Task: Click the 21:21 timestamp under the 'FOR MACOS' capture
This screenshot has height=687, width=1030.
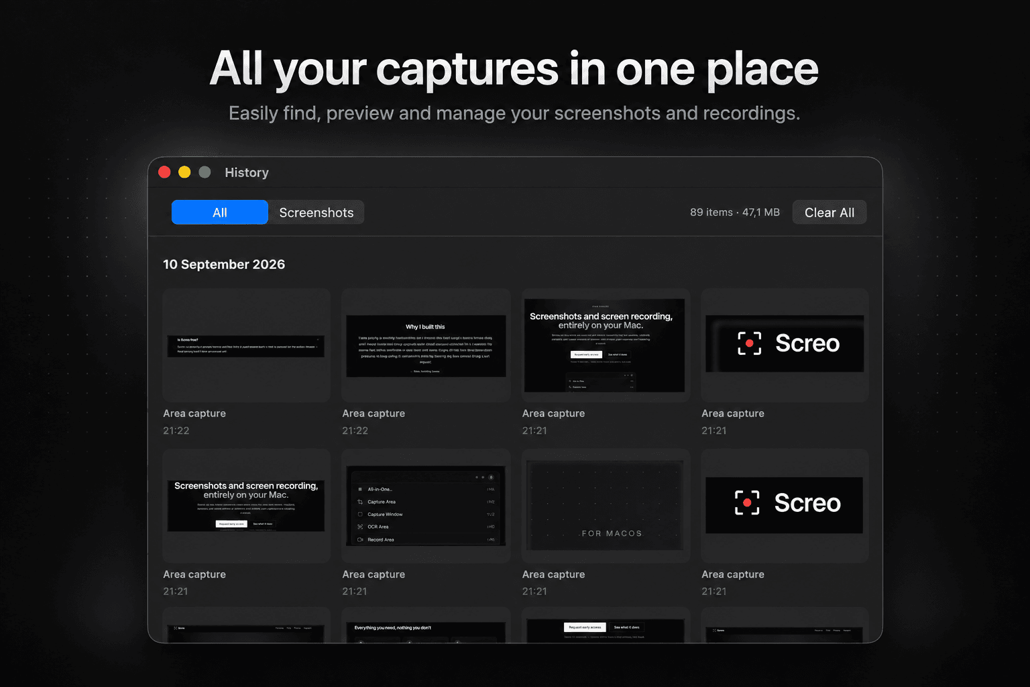Action: tap(534, 591)
